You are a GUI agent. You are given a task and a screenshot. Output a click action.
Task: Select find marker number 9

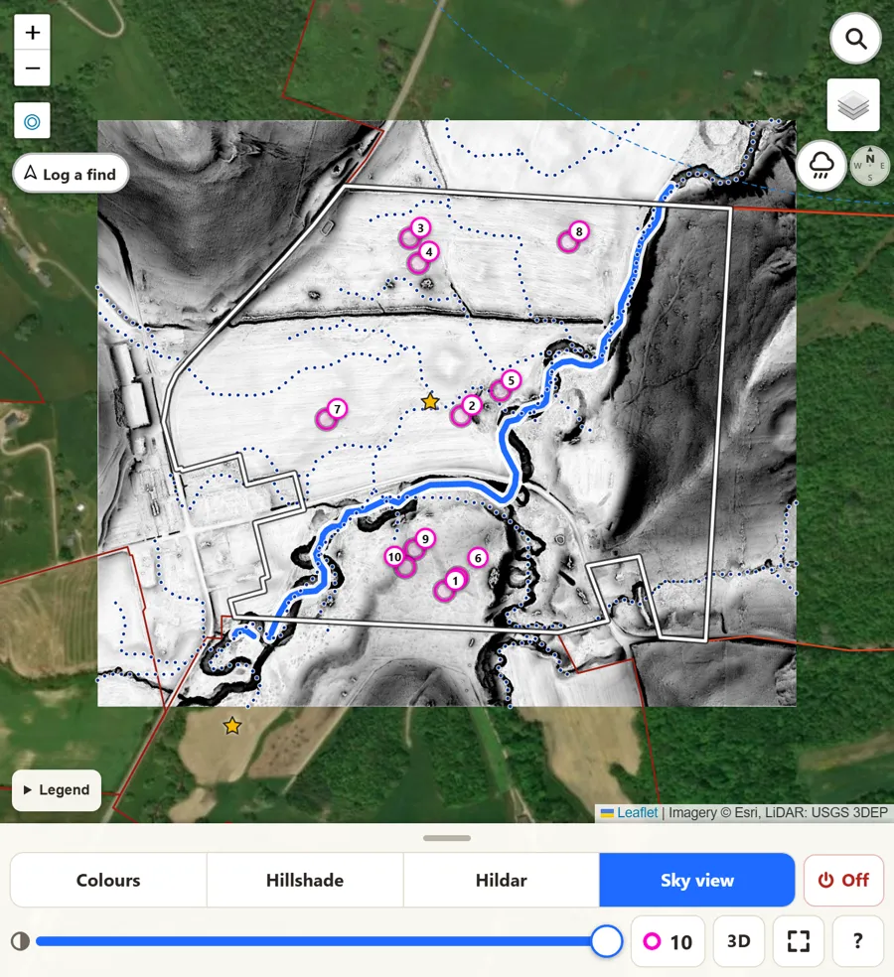[424, 538]
